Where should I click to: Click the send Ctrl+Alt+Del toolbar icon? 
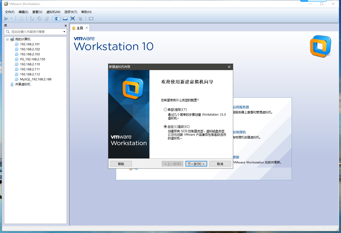pyautogui.click(x=21, y=19)
